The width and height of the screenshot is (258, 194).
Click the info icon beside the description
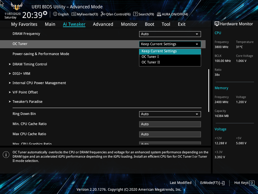coord(6,155)
